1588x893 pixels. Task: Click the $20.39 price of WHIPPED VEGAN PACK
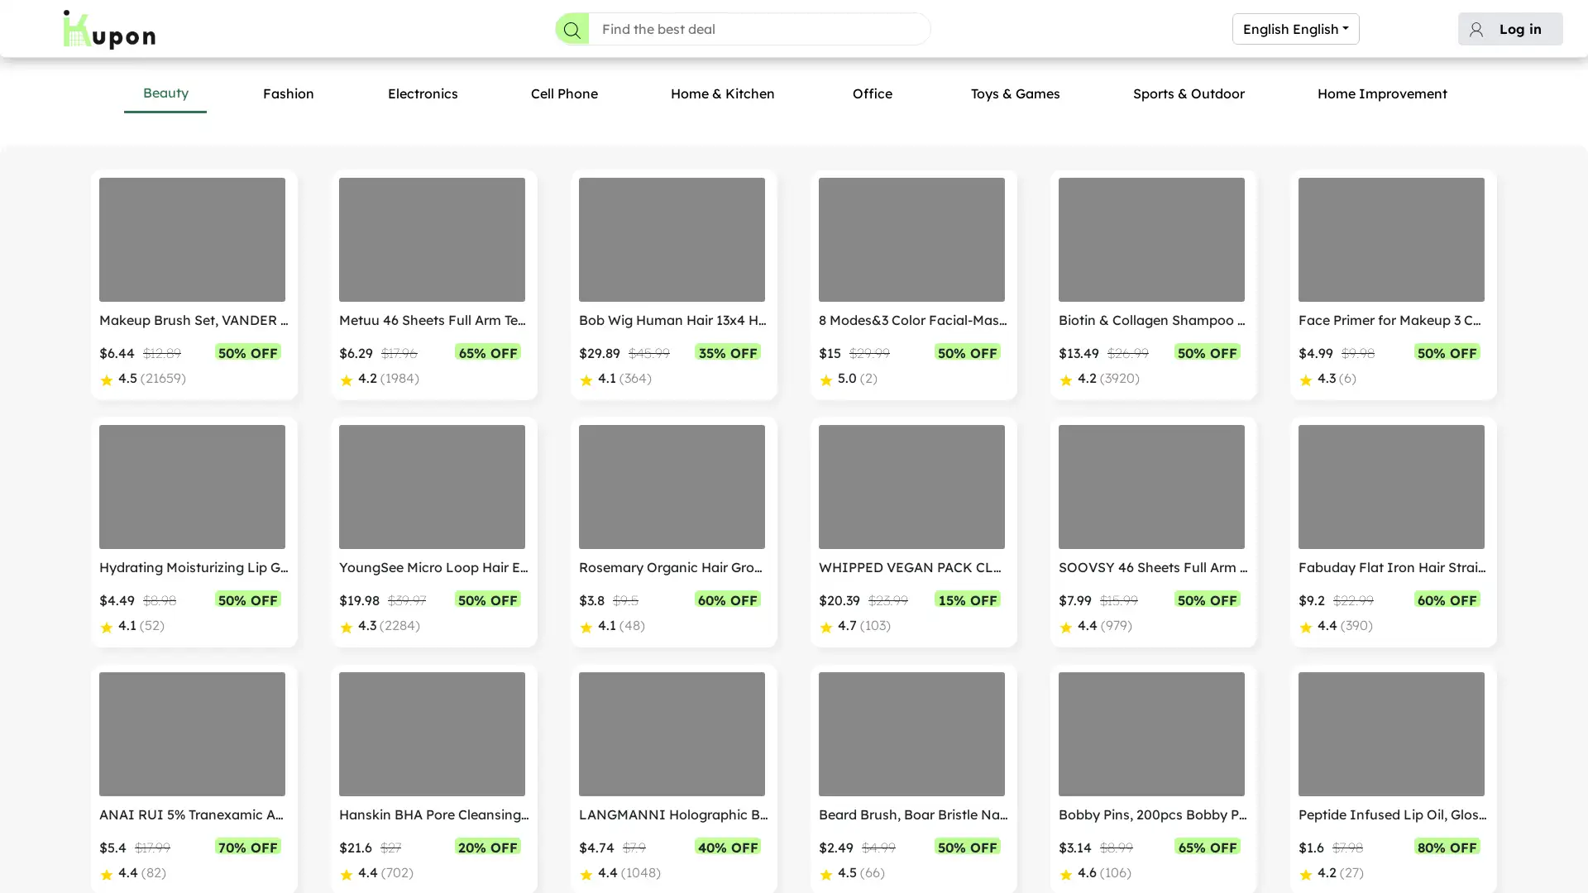pyautogui.click(x=839, y=600)
